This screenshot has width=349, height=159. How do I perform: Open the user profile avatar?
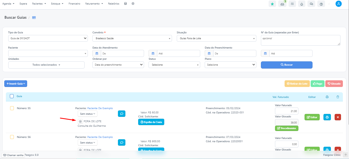tap(338, 4)
